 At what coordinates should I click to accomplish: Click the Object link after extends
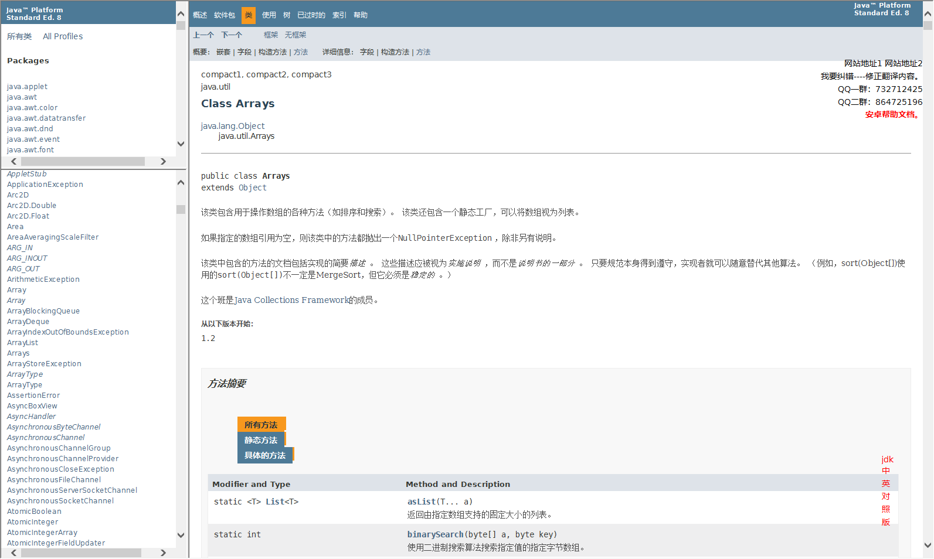tap(253, 188)
